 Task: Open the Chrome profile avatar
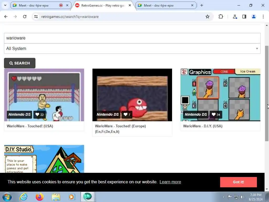pos(254,17)
